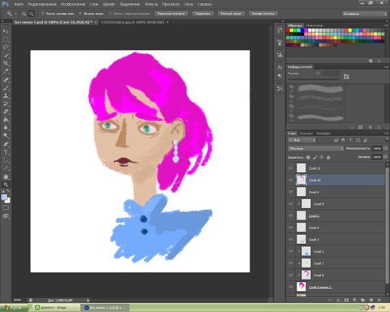Select the Lasso tool
Image resolution: width=390 pixels, height=312 pixels.
tap(6, 47)
